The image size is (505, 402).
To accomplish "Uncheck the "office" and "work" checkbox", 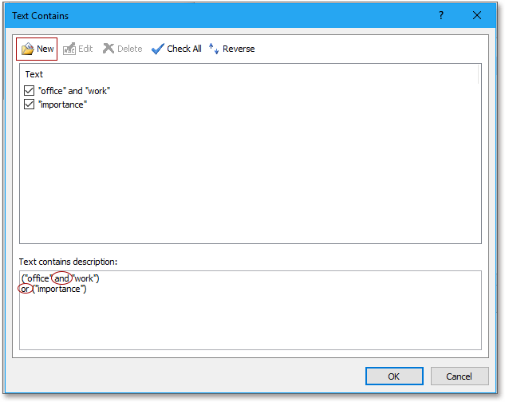I will point(30,91).
